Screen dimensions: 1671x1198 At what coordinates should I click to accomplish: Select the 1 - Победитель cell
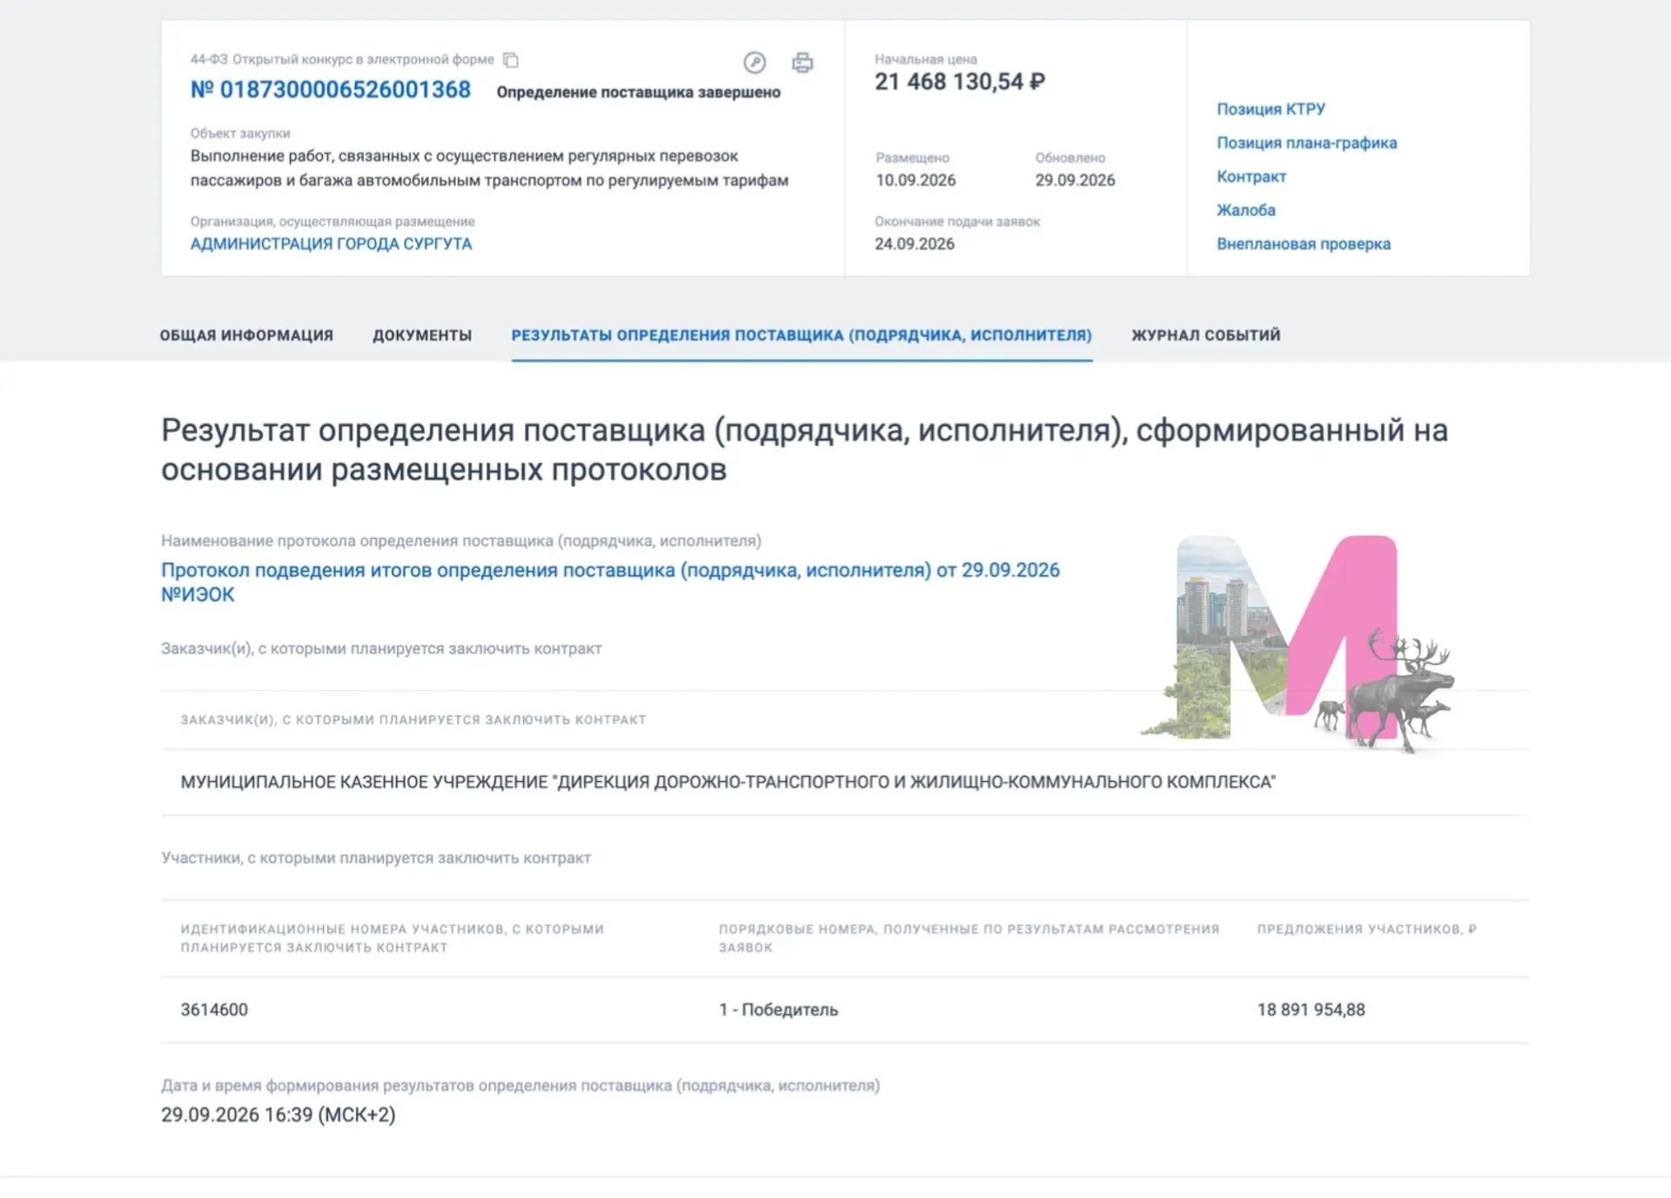778,1010
